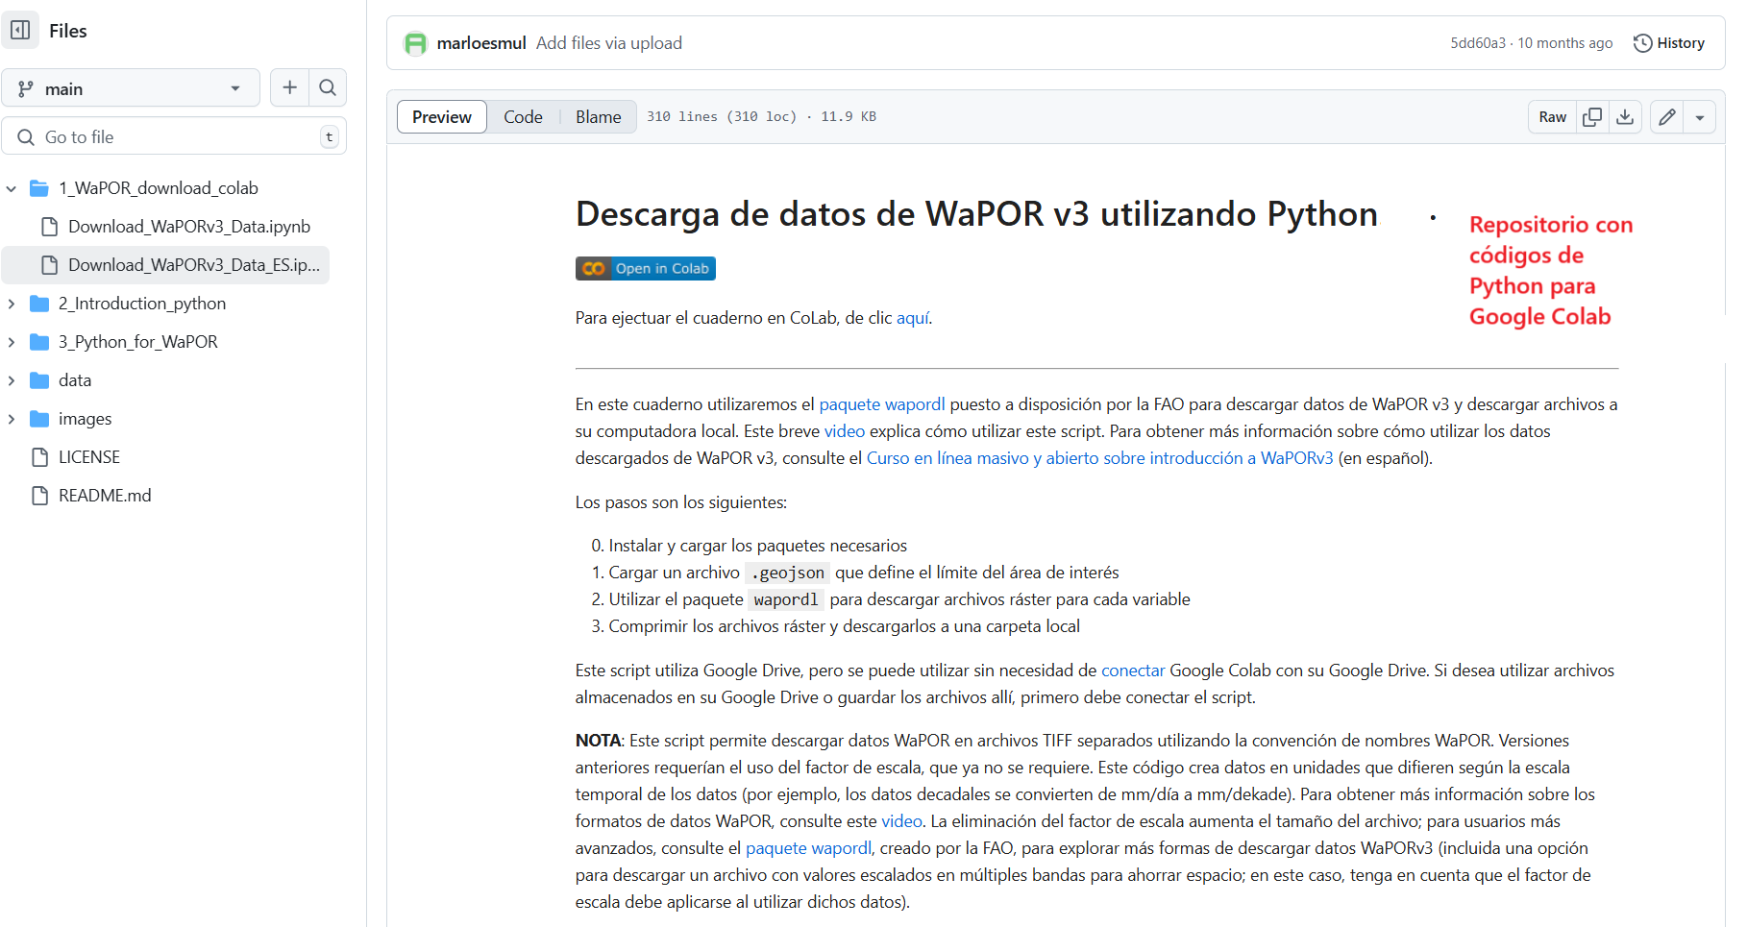
Task: Expand the images folder chevron
Action: point(12,419)
